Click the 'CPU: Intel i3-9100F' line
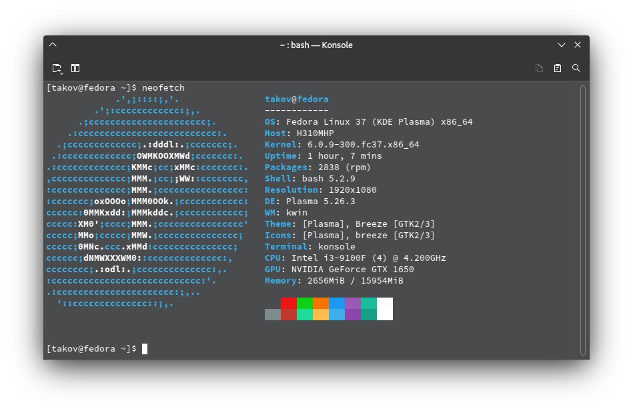The image size is (633, 411). pos(356,257)
